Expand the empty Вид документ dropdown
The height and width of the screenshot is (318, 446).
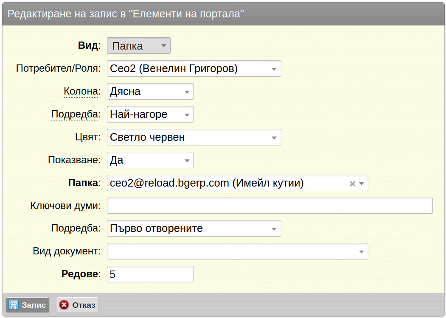point(238,251)
